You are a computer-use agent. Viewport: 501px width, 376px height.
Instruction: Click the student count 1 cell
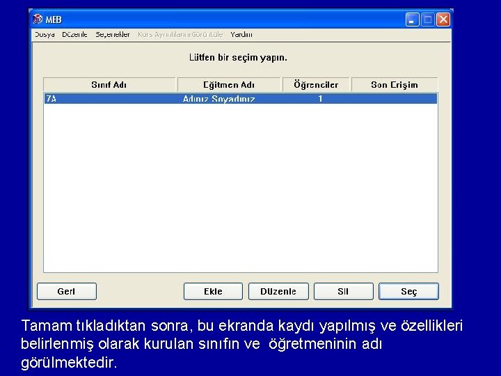(320, 99)
